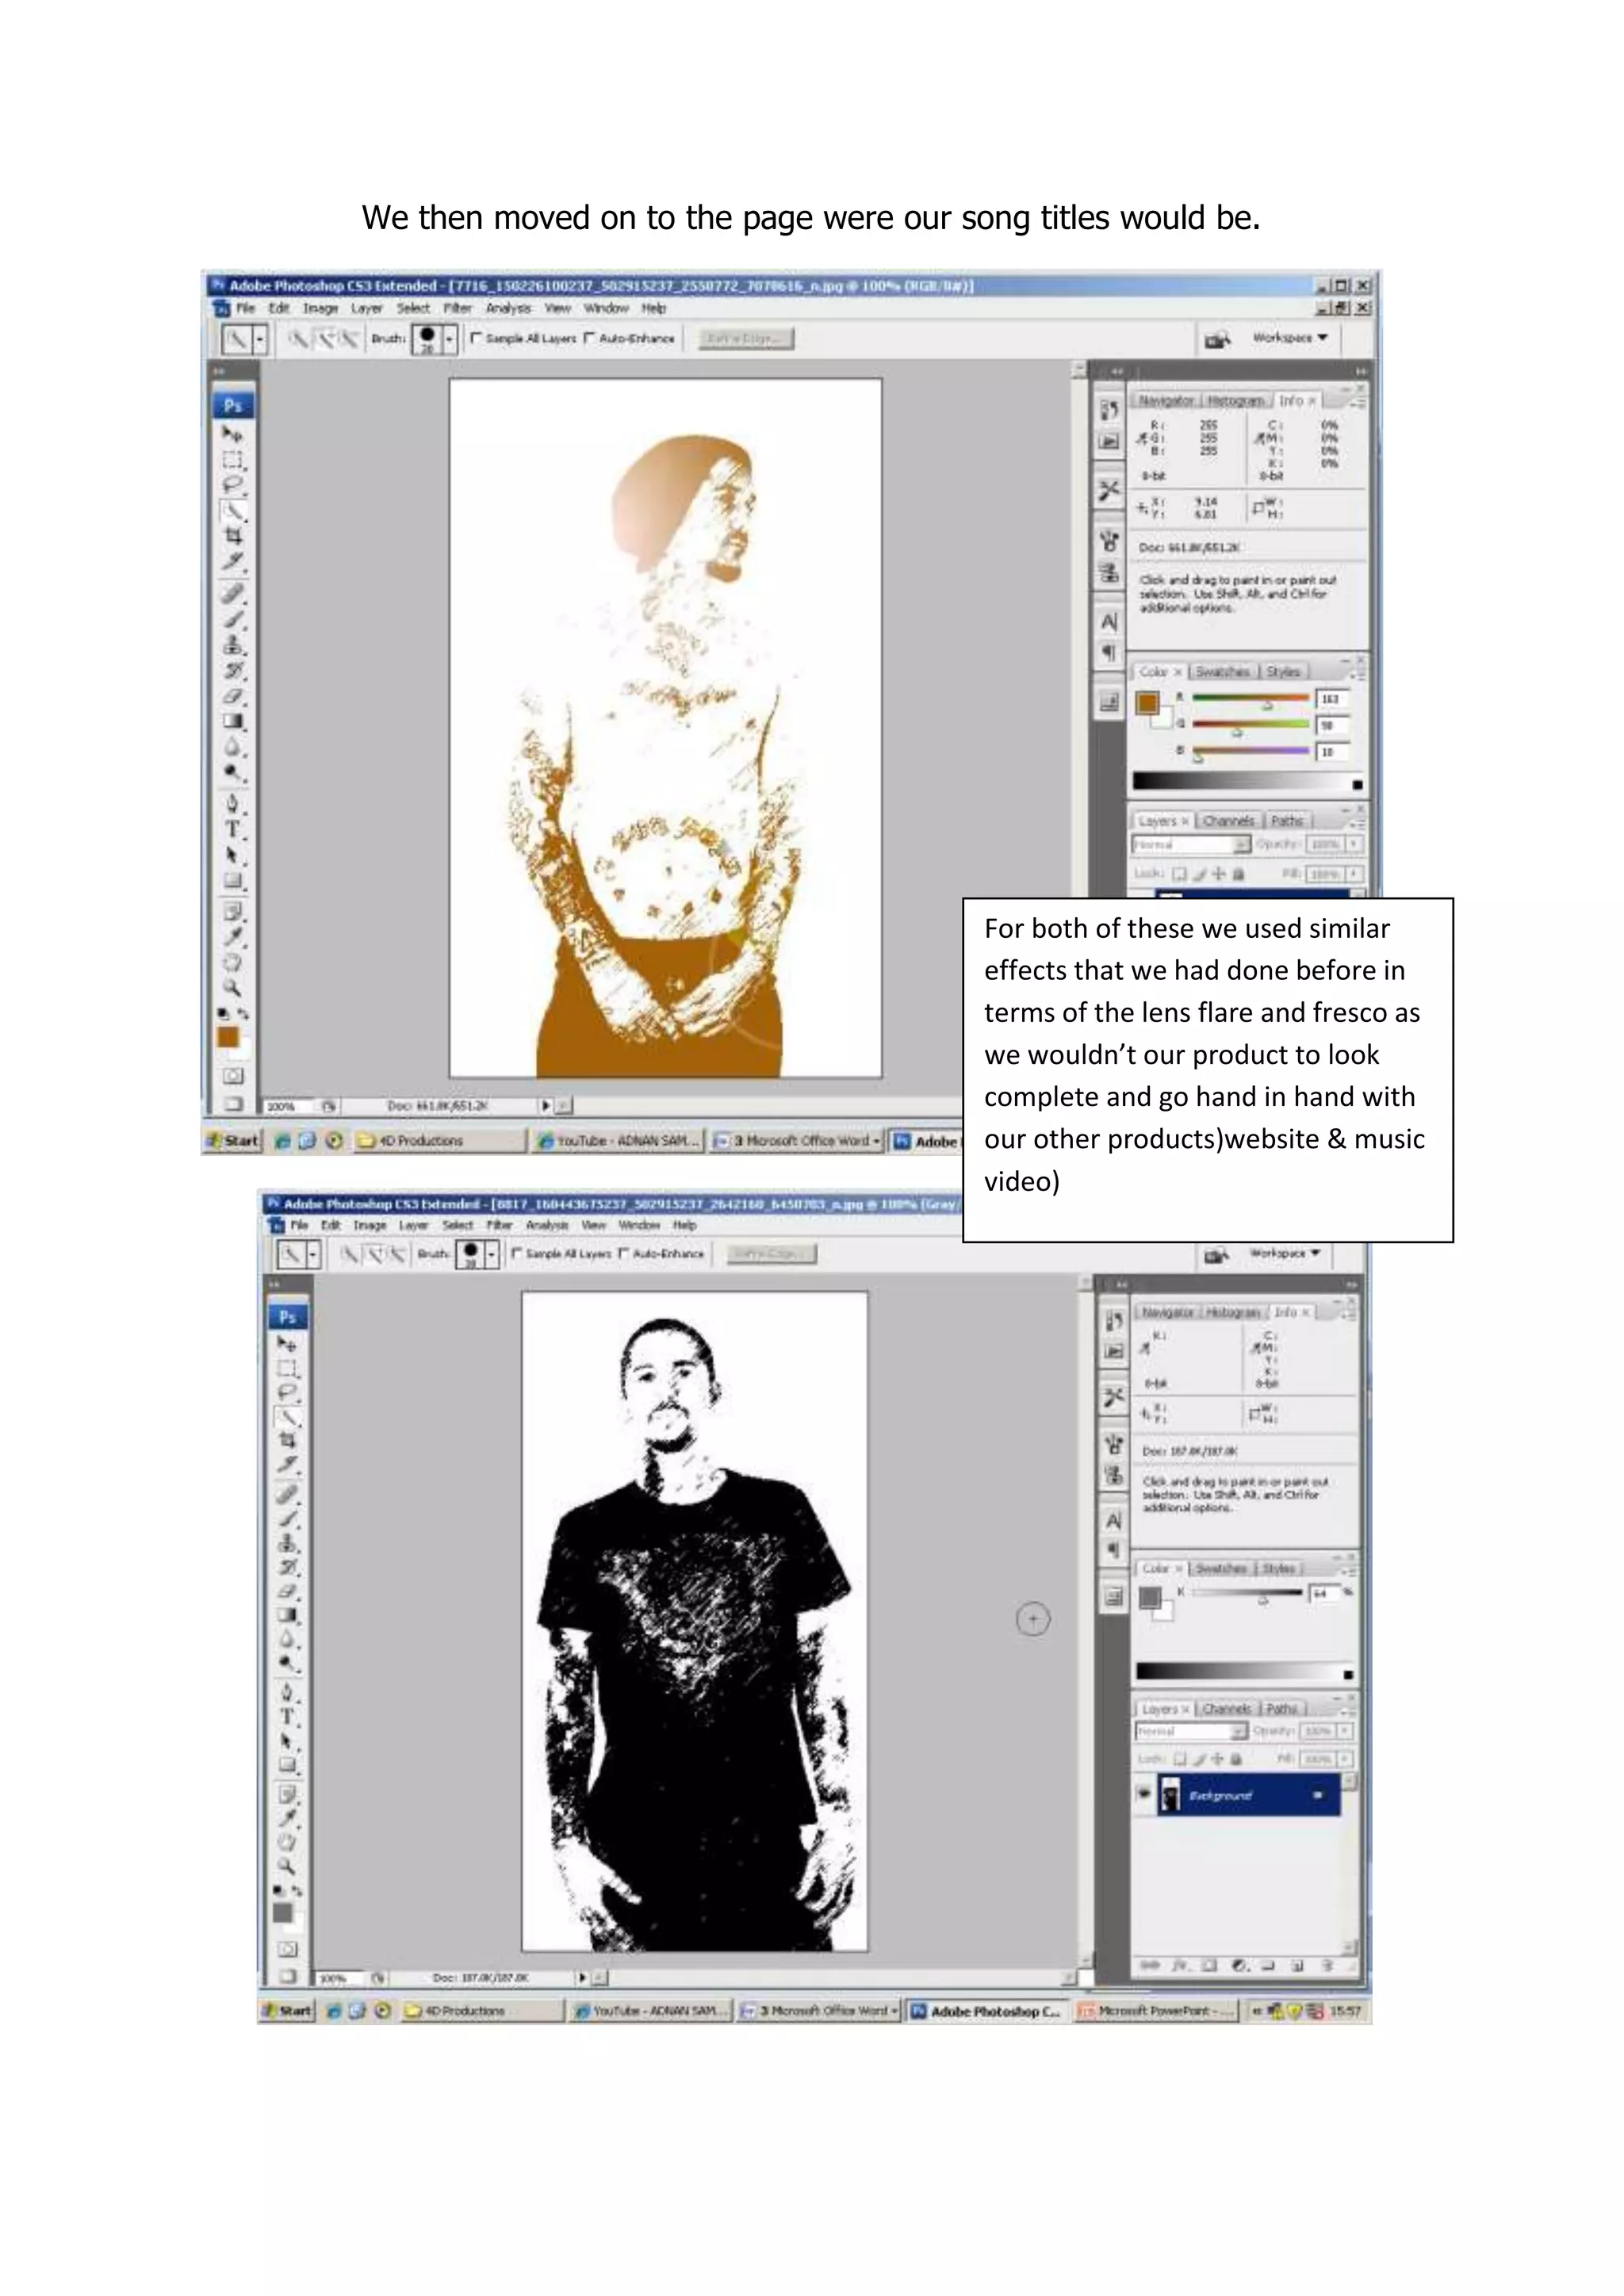
Task: Click Subtract from selection mode in lower options bar
Action: [x=397, y=1254]
